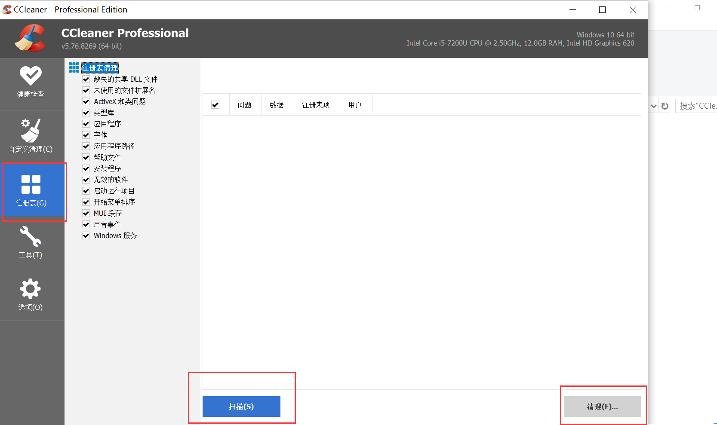Toggle the 无效的软件 checkbox

pos(86,180)
